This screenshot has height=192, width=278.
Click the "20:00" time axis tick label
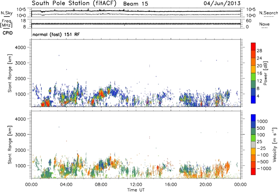[206, 185]
